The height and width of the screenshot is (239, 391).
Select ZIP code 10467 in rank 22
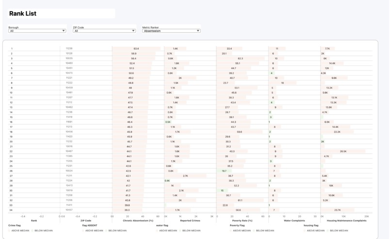click(x=69, y=151)
